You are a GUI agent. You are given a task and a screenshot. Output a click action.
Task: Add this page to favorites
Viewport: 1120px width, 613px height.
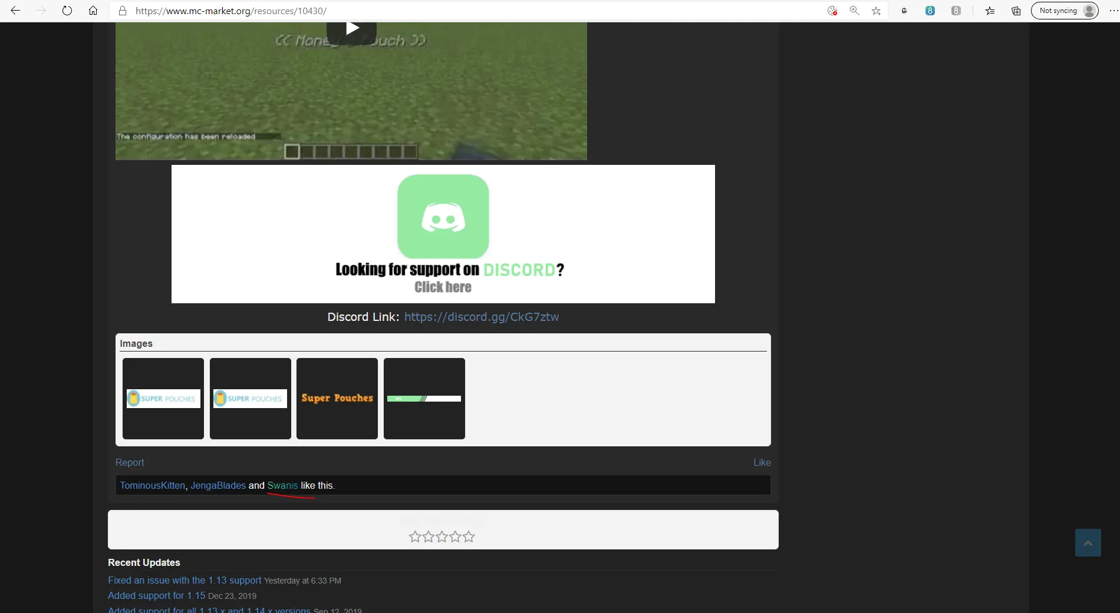tap(877, 11)
